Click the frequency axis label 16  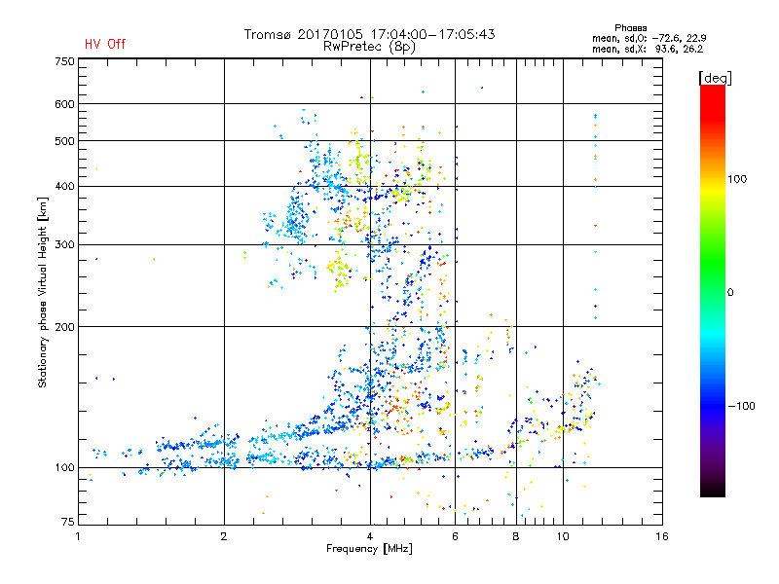click(662, 536)
